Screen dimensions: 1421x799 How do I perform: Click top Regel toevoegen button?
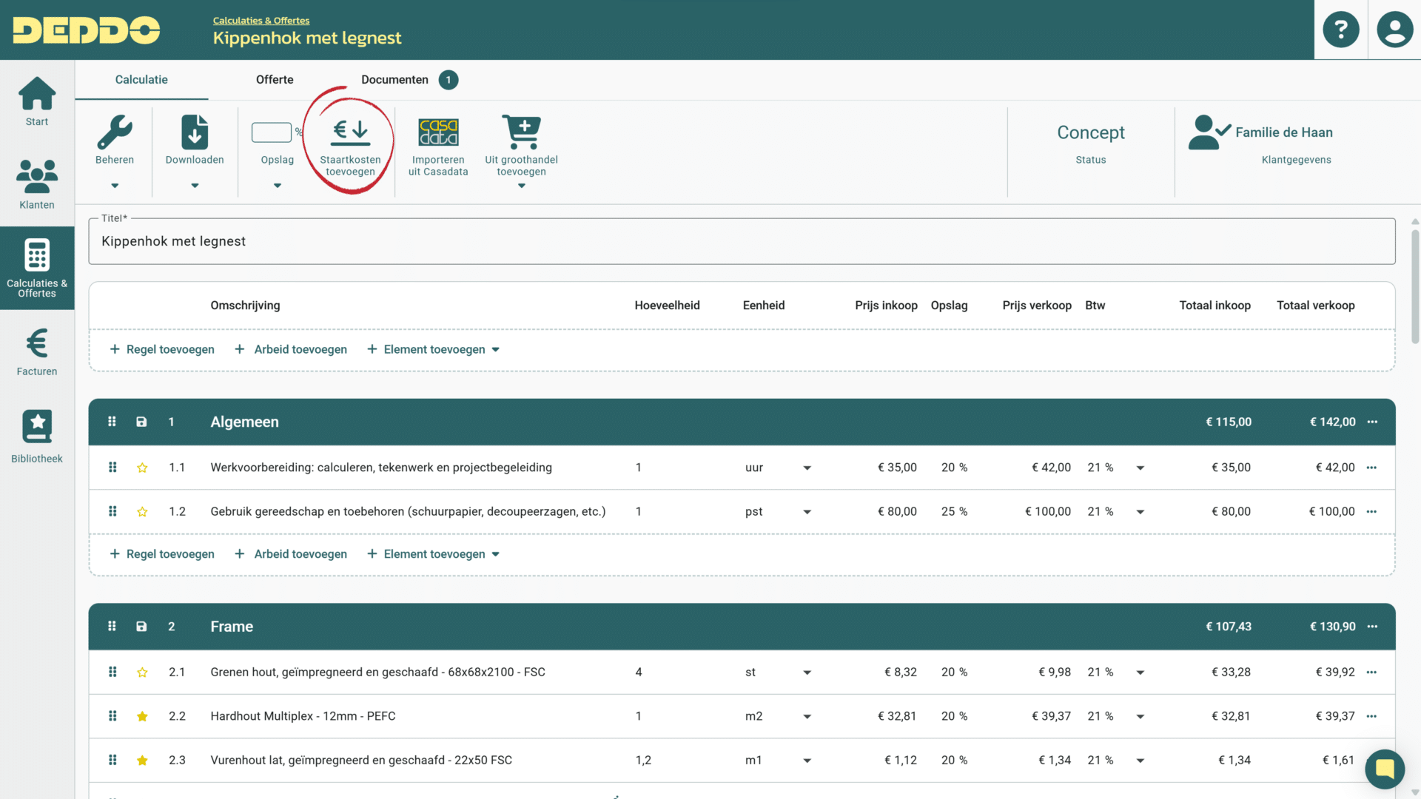[x=162, y=349]
